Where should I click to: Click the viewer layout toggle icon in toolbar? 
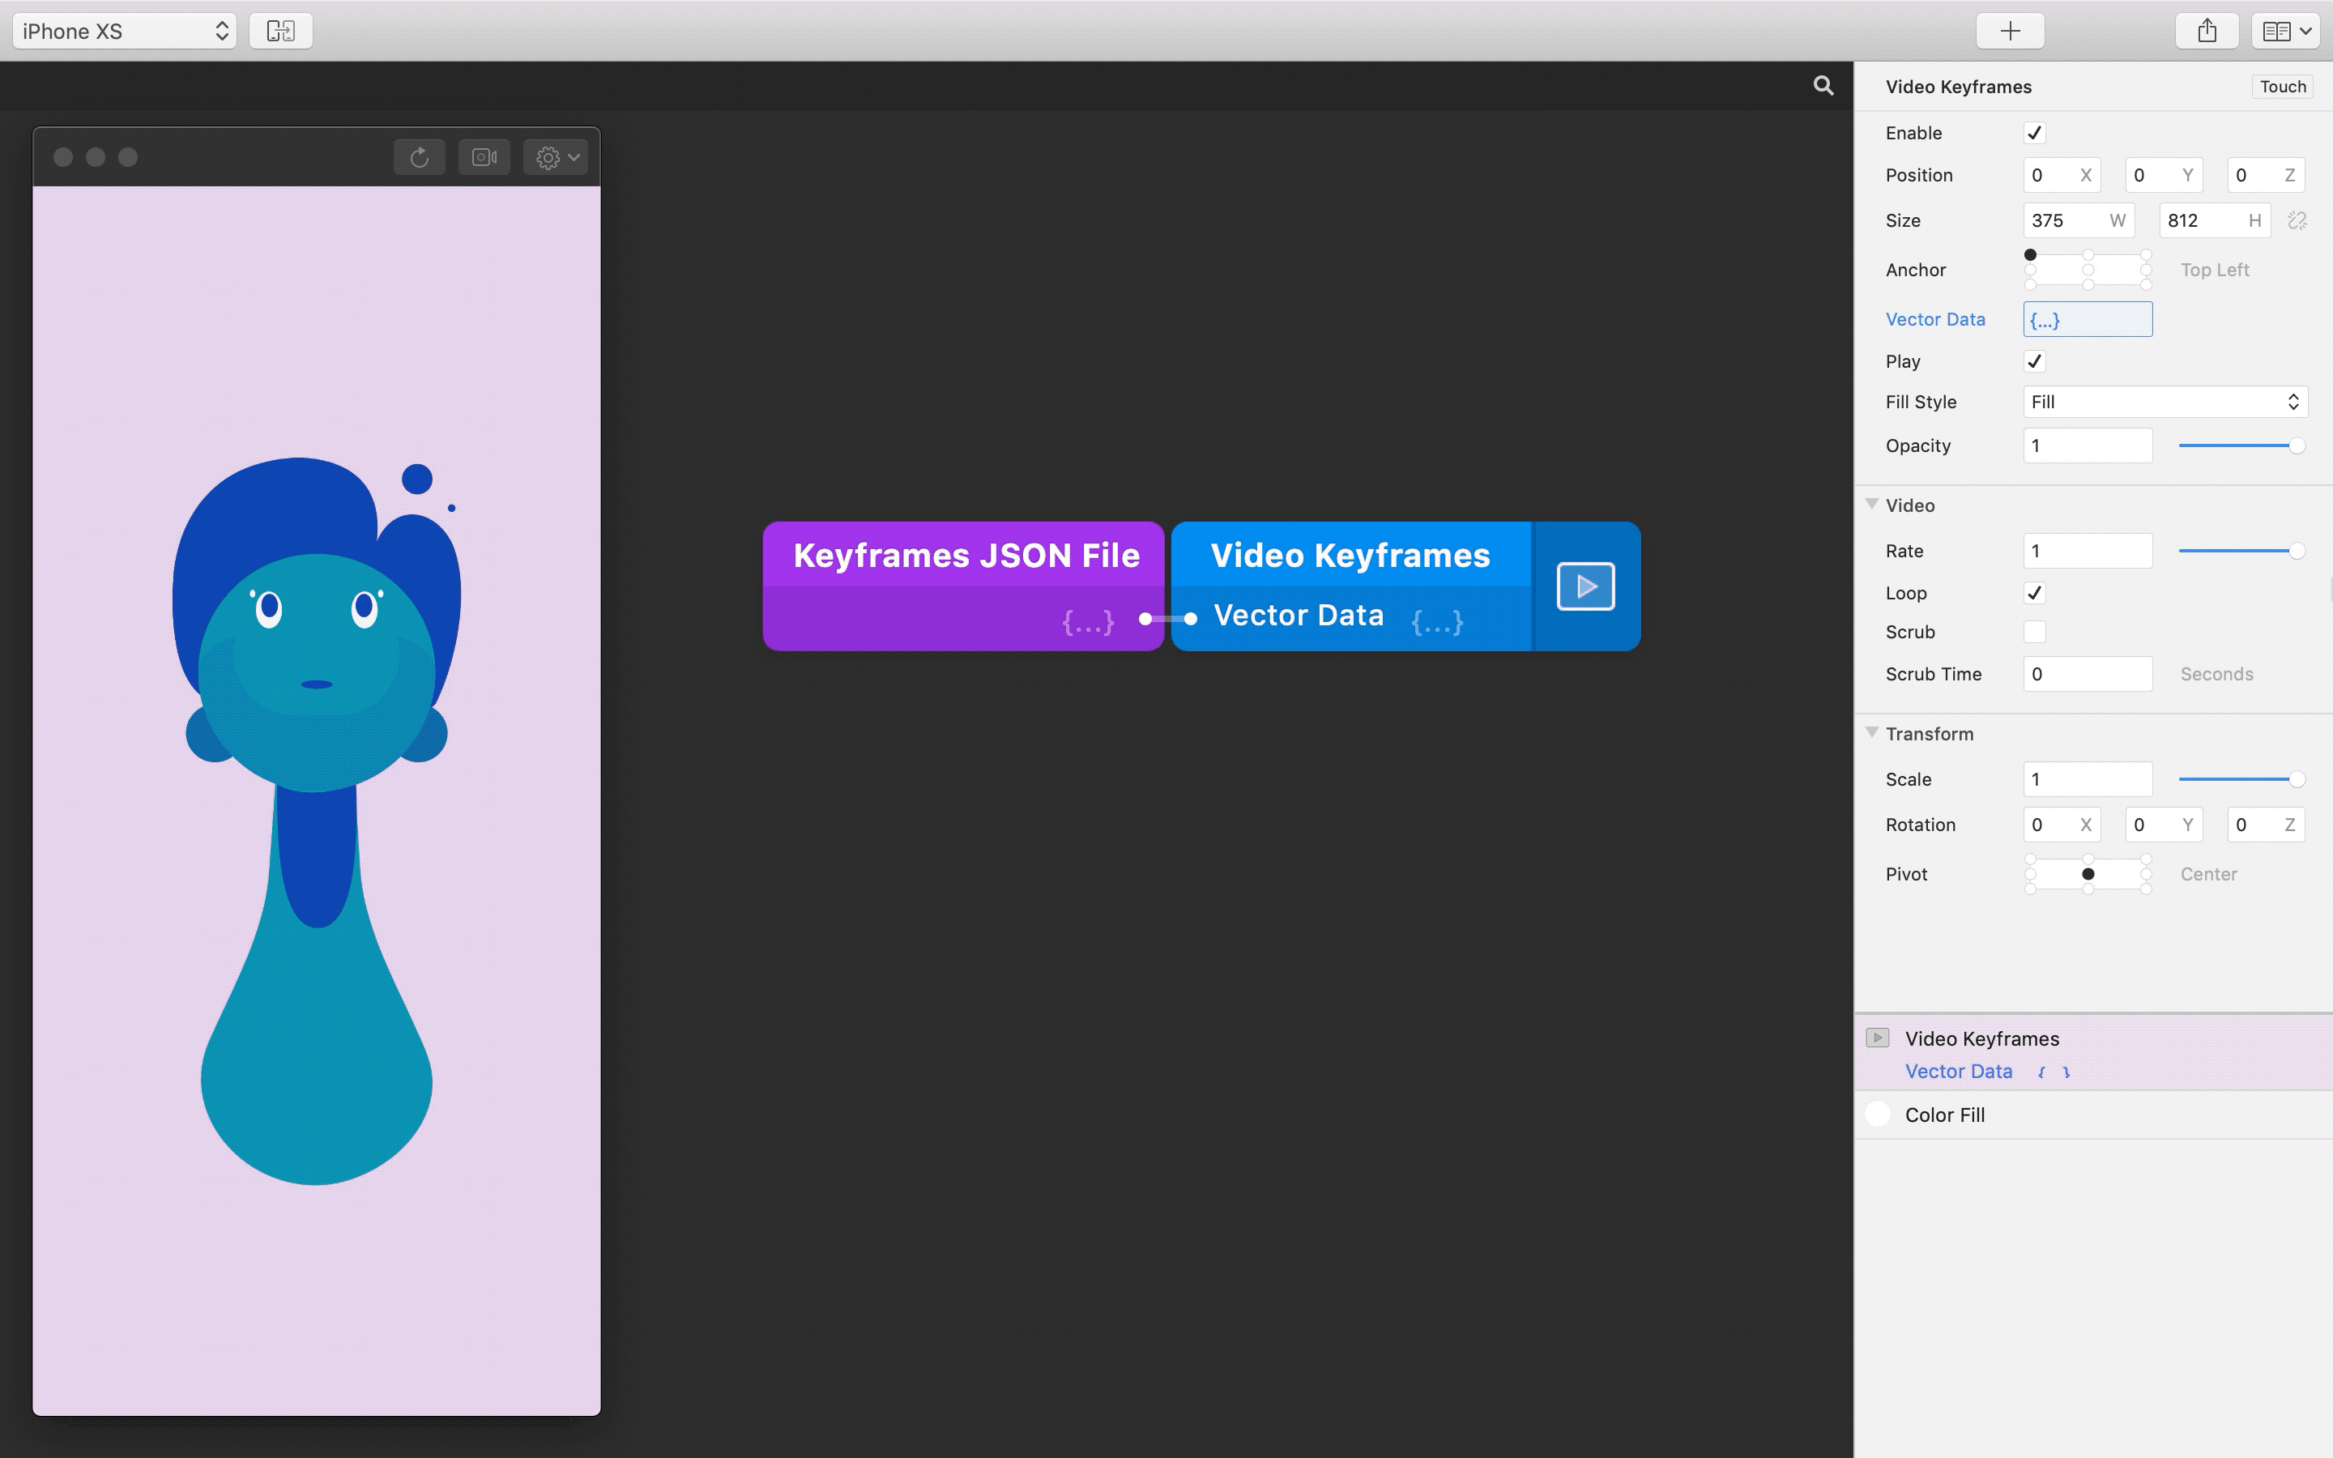click(280, 31)
